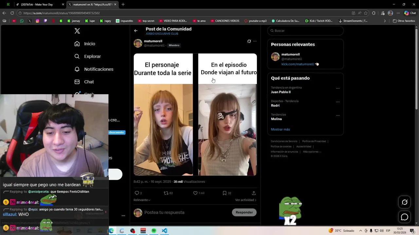Open the StreamElements bookmark
The width and height of the screenshot is (419, 235).
pos(353,21)
